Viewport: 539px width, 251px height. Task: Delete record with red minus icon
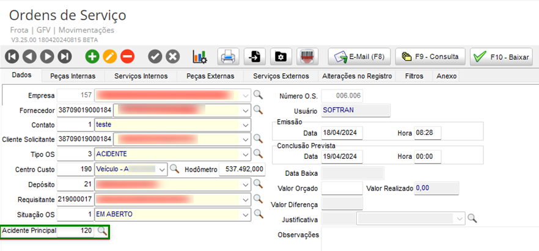click(x=127, y=57)
